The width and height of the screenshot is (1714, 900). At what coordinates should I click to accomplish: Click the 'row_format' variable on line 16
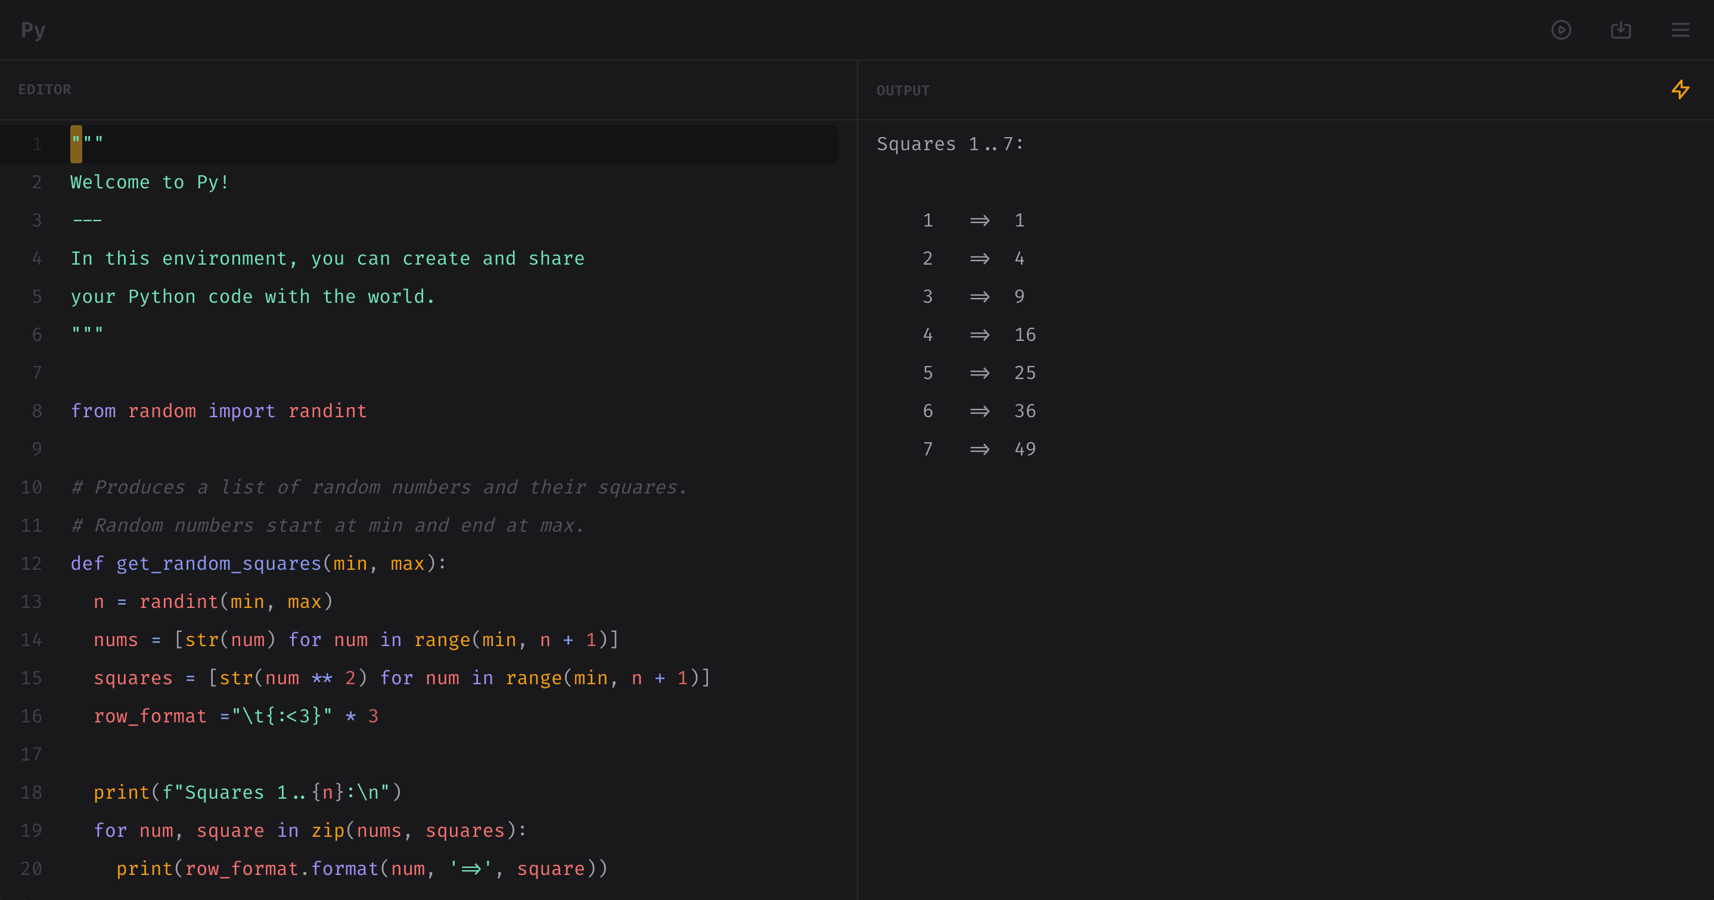click(150, 716)
